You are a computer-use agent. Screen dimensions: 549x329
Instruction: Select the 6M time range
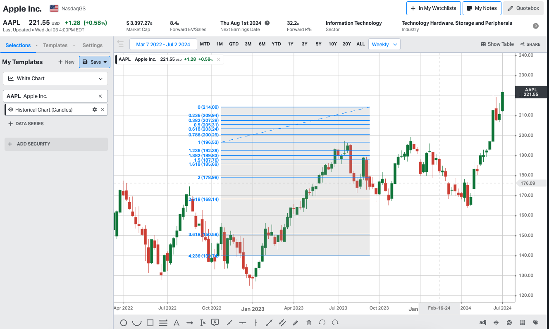click(262, 44)
